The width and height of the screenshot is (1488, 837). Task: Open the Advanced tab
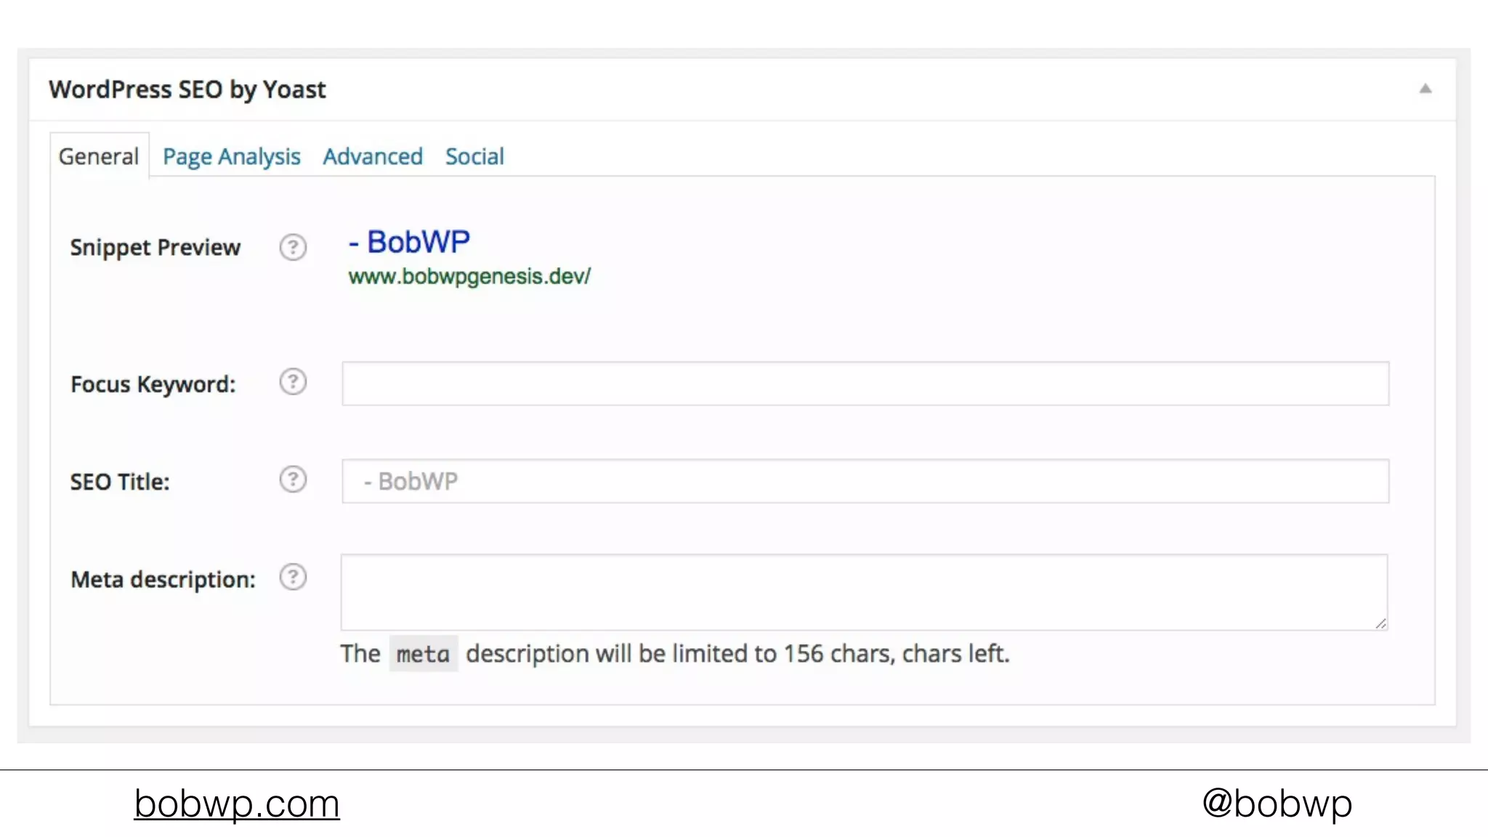373,156
